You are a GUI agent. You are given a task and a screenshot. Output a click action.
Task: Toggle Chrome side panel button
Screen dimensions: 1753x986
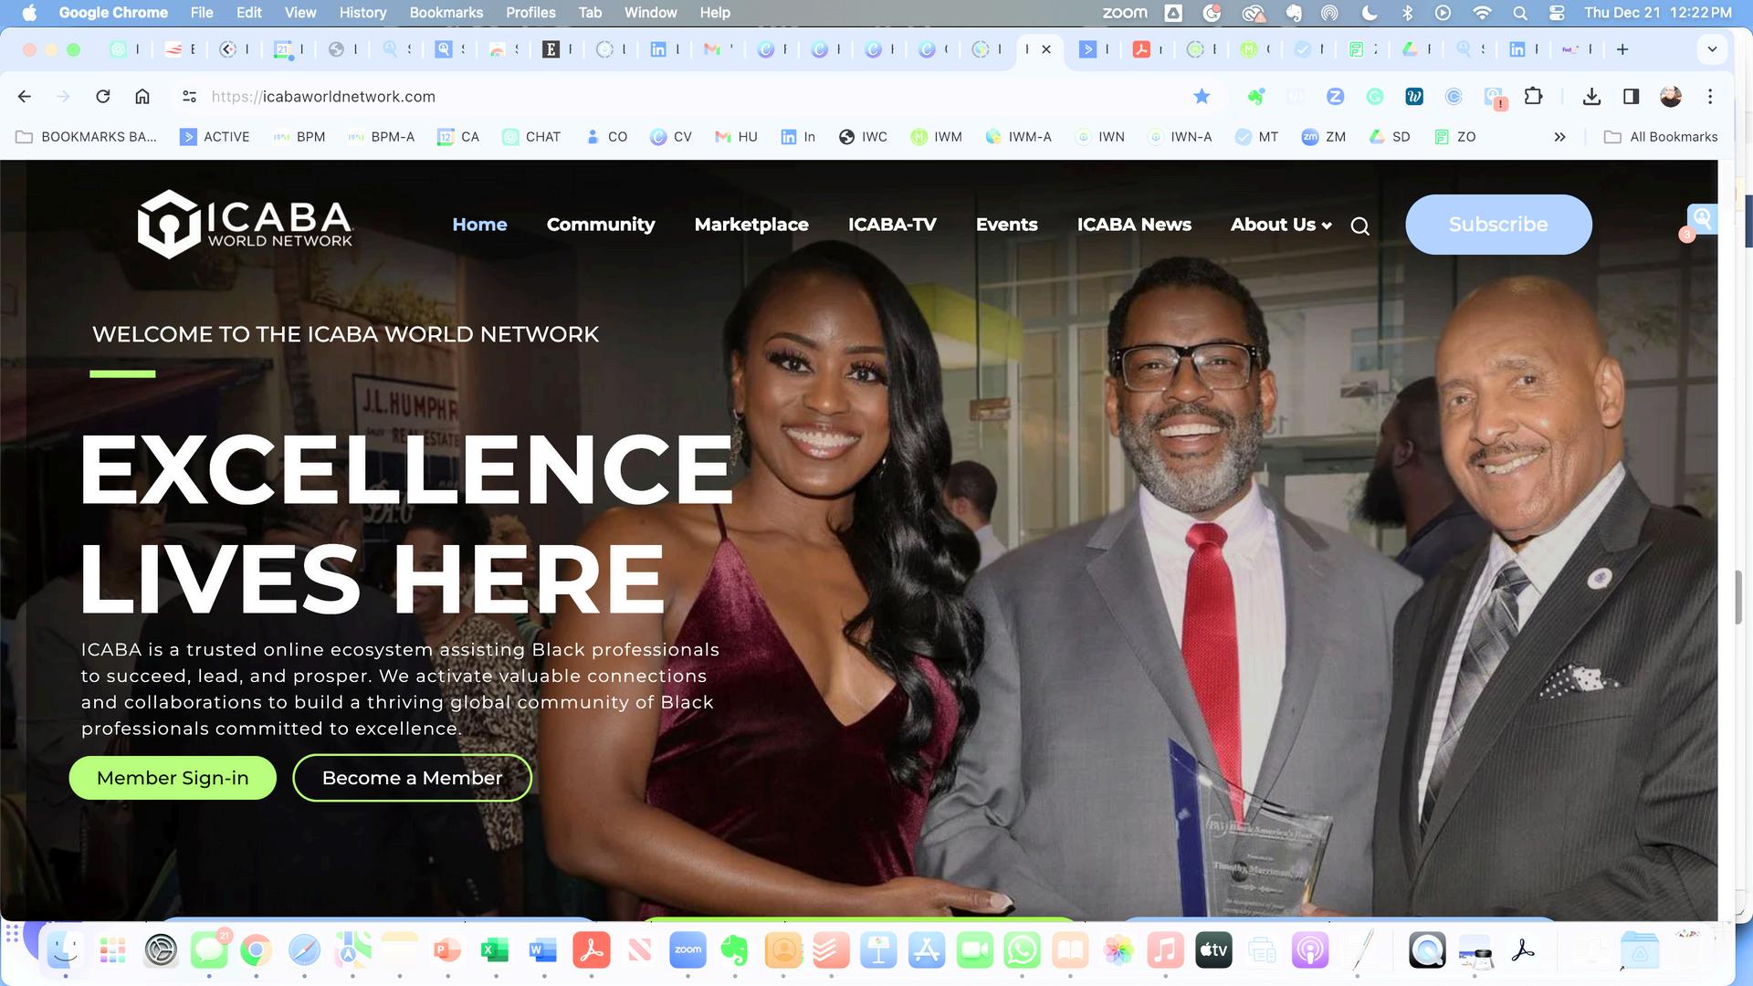[x=1631, y=97]
